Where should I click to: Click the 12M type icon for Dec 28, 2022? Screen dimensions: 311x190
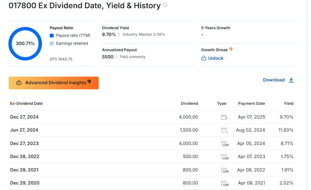pyautogui.click(x=224, y=157)
